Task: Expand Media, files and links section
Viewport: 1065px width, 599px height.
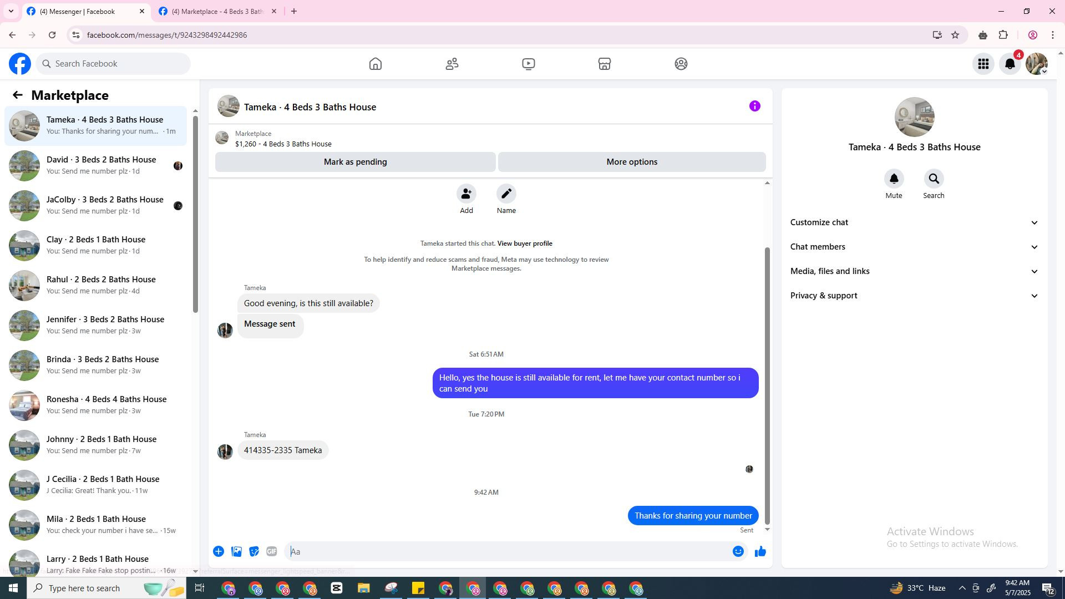Action: [x=914, y=271]
